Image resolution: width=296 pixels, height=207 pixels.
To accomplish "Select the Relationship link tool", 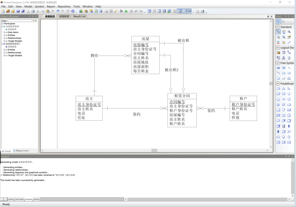I will pos(289,53).
